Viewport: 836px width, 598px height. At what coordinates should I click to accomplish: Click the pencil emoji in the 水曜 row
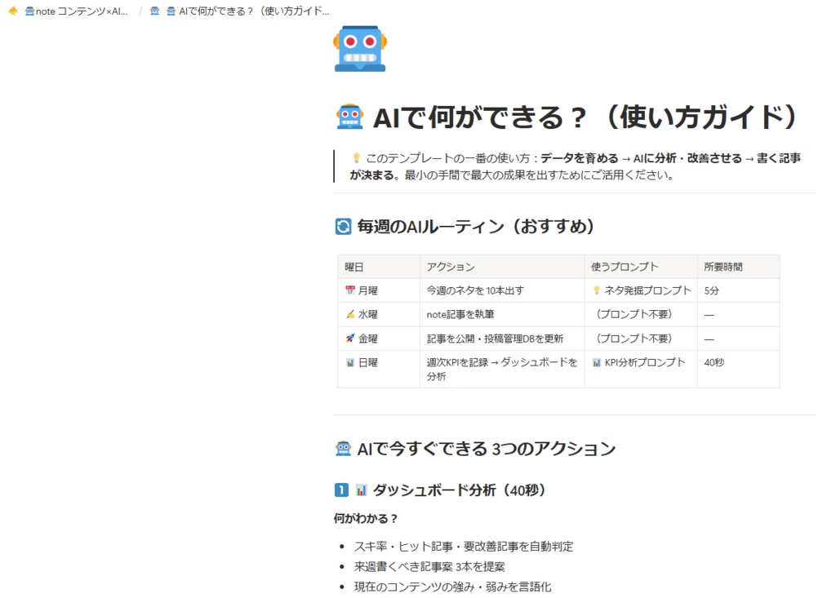click(349, 315)
